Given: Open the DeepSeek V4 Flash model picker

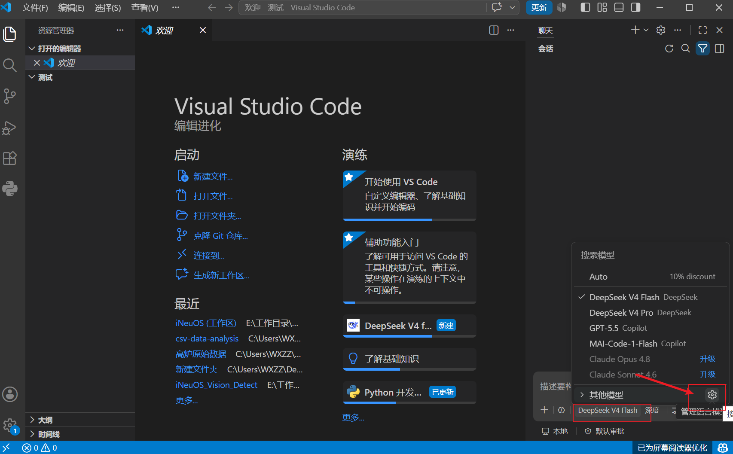Looking at the screenshot, I should pyautogui.click(x=608, y=410).
